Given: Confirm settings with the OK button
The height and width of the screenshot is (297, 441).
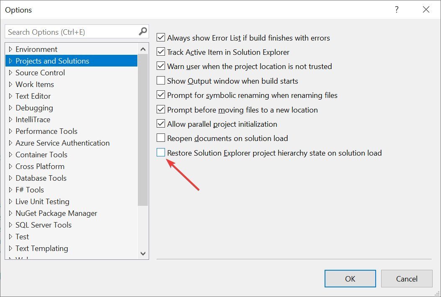Looking at the screenshot, I should click(350, 279).
